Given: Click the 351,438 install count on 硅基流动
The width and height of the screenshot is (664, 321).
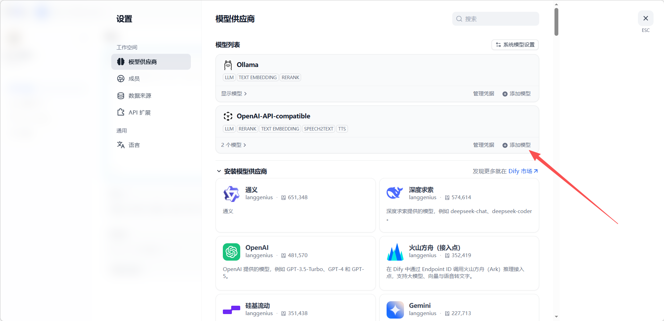Looking at the screenshot, I should [x=298, y=313].
